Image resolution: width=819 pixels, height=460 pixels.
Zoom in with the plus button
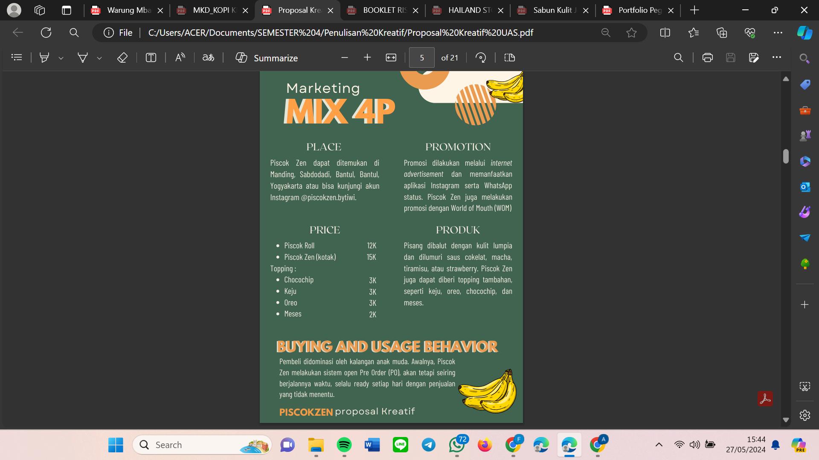pyautogui.click(x=367, y=57)
